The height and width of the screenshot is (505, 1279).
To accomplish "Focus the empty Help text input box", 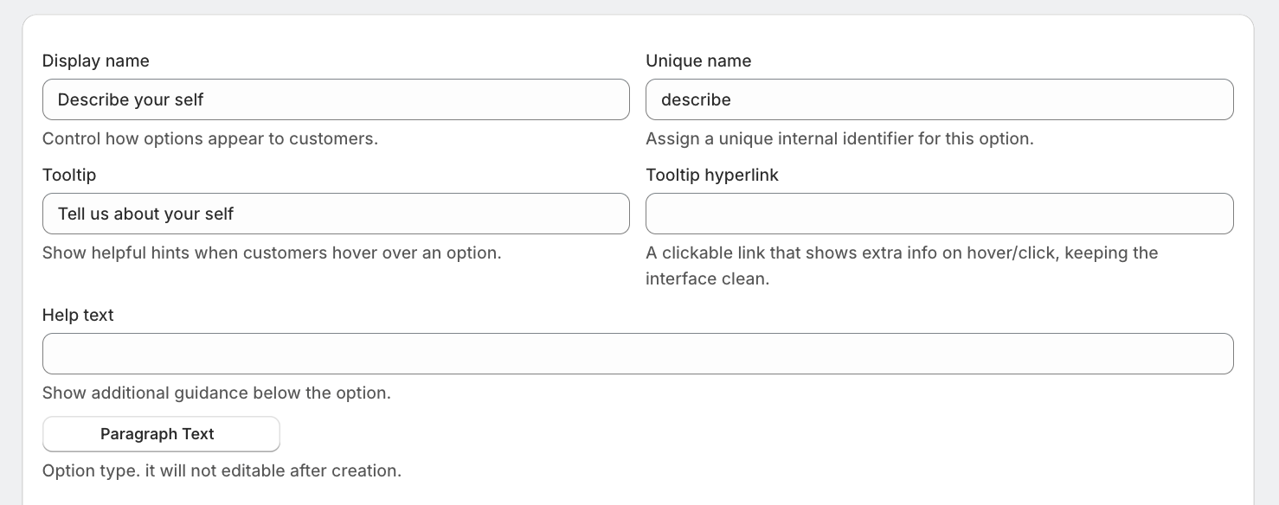I will pyautogui.click(x=638, y=354).
